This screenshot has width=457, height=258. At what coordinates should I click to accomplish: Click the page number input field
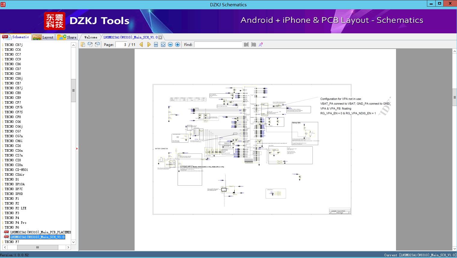[x=121, y=44]
